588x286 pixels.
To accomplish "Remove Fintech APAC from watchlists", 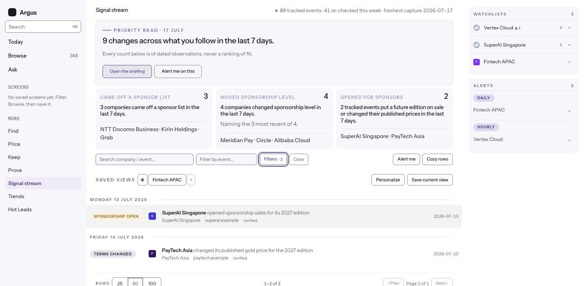I will click(x=569, y=62).
